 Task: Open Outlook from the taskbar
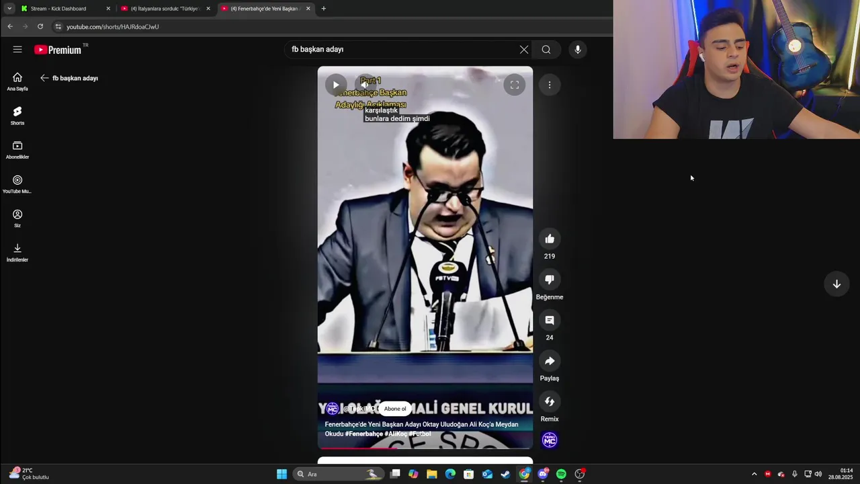487,474
